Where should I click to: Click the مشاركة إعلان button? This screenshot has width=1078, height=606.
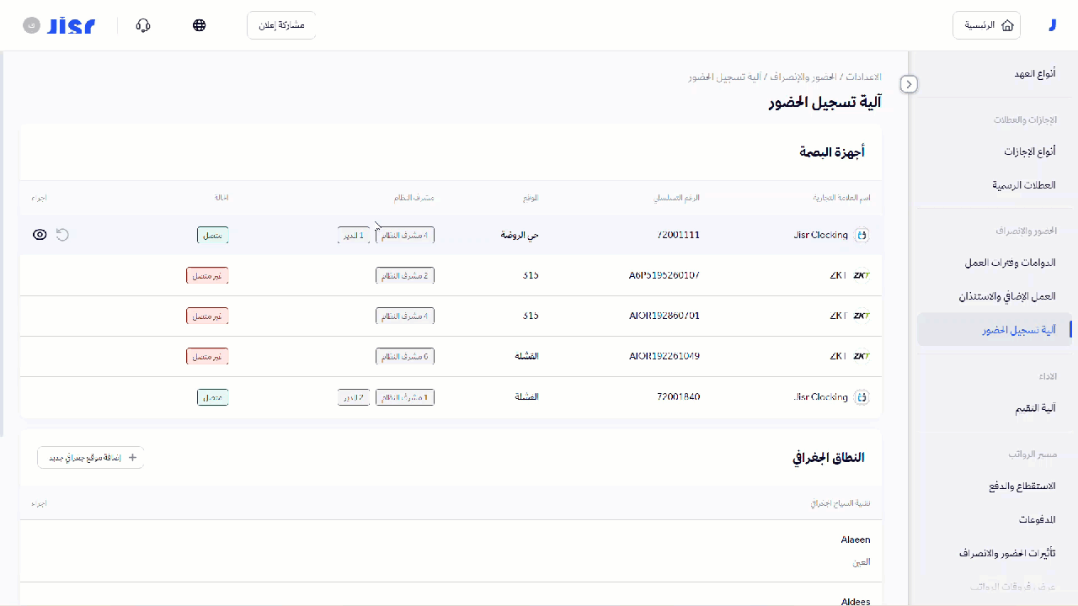pyautogui.click(x=281, y=25)
